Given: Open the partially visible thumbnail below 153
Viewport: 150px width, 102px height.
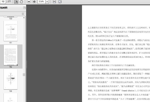Looking at the screenshot, I should [10, 98].
